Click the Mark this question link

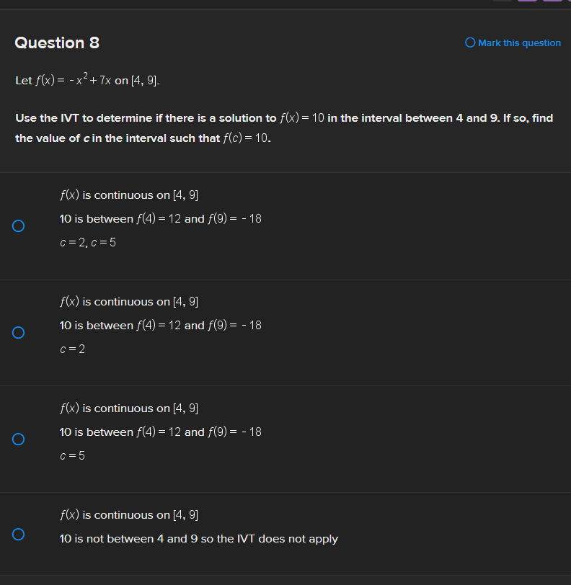pyautogui.click(x=519, y=43)
